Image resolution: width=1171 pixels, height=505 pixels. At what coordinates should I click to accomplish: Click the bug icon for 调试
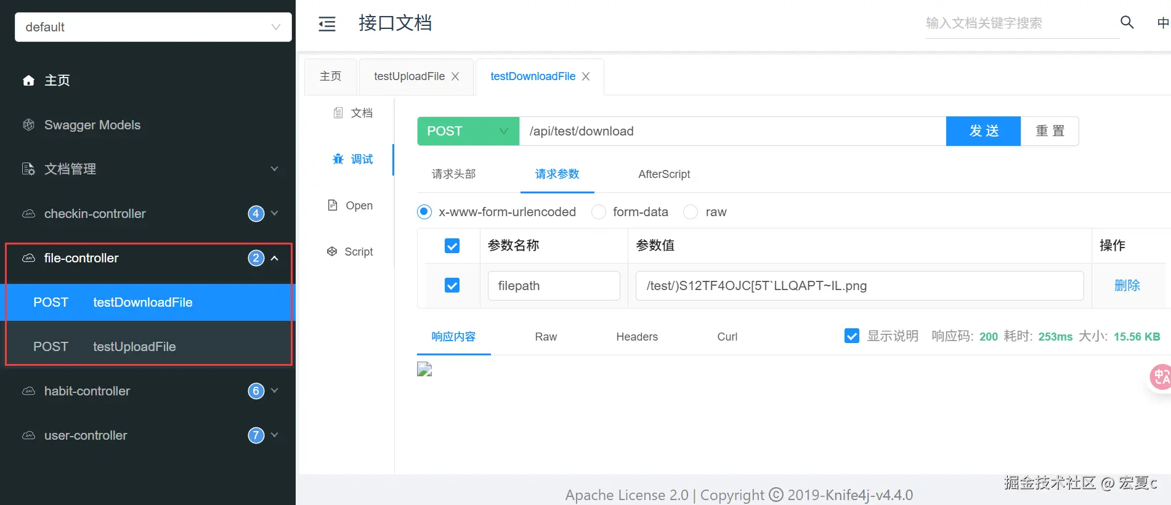pyautogui.click(x=338, y=159)
